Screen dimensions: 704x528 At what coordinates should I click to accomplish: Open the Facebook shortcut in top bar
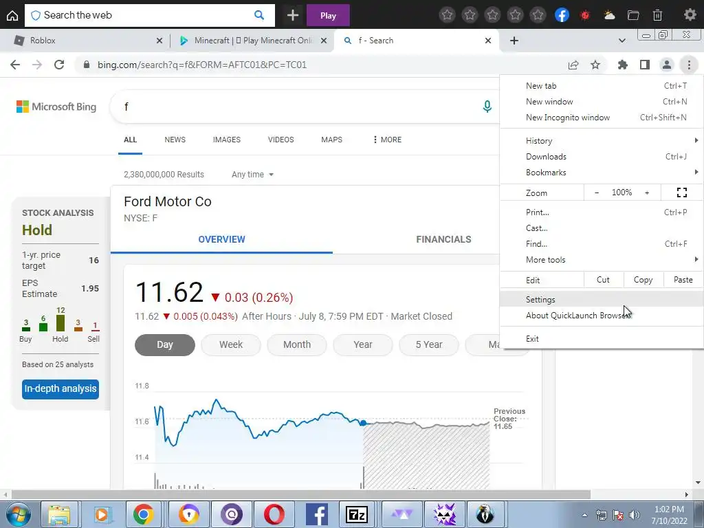click(x=562, y=15)
